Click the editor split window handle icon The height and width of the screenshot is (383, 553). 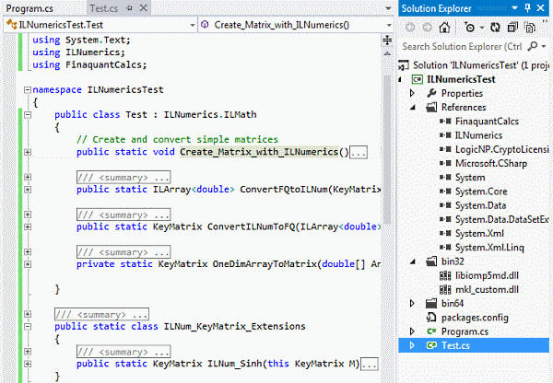coord(387,41)
